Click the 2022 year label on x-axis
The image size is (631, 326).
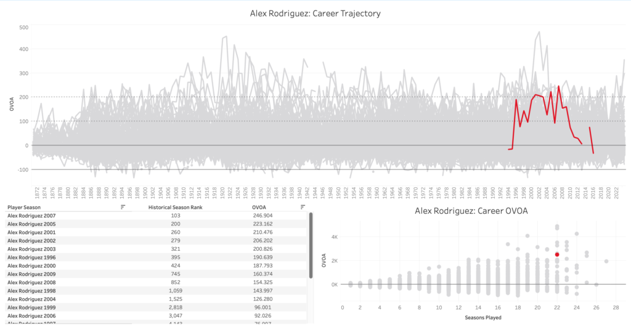[616, 192]
